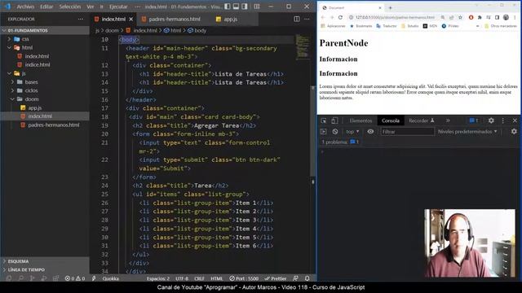Toggle the bottom panel layout icon

(236, 7)
